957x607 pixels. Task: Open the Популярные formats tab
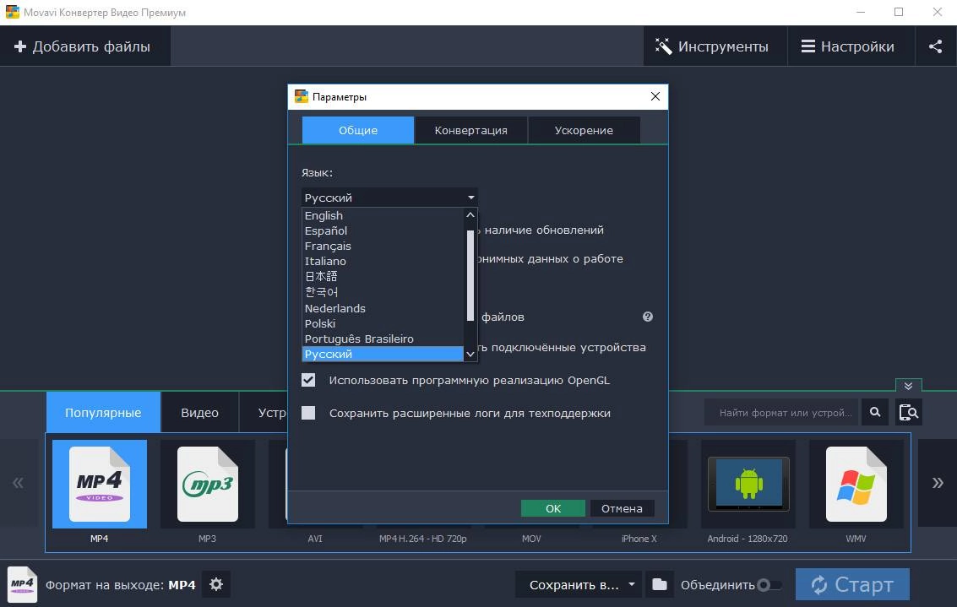[103, 412]
